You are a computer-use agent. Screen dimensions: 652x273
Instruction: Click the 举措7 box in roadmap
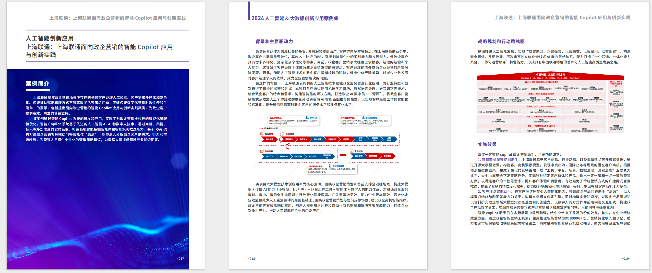486,100
